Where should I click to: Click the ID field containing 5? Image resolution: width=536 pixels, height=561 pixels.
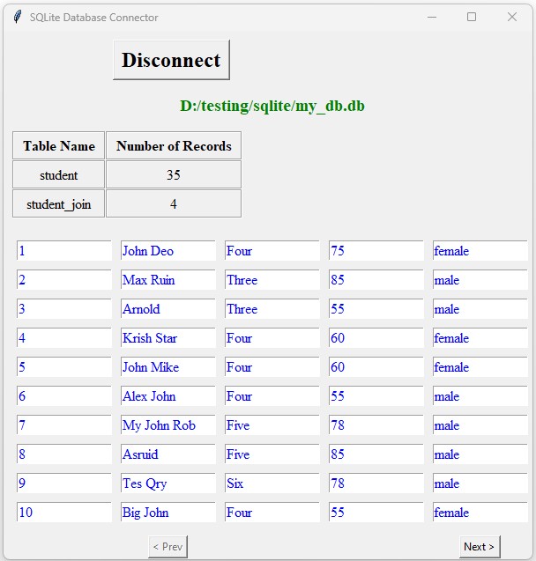[64, 367]
